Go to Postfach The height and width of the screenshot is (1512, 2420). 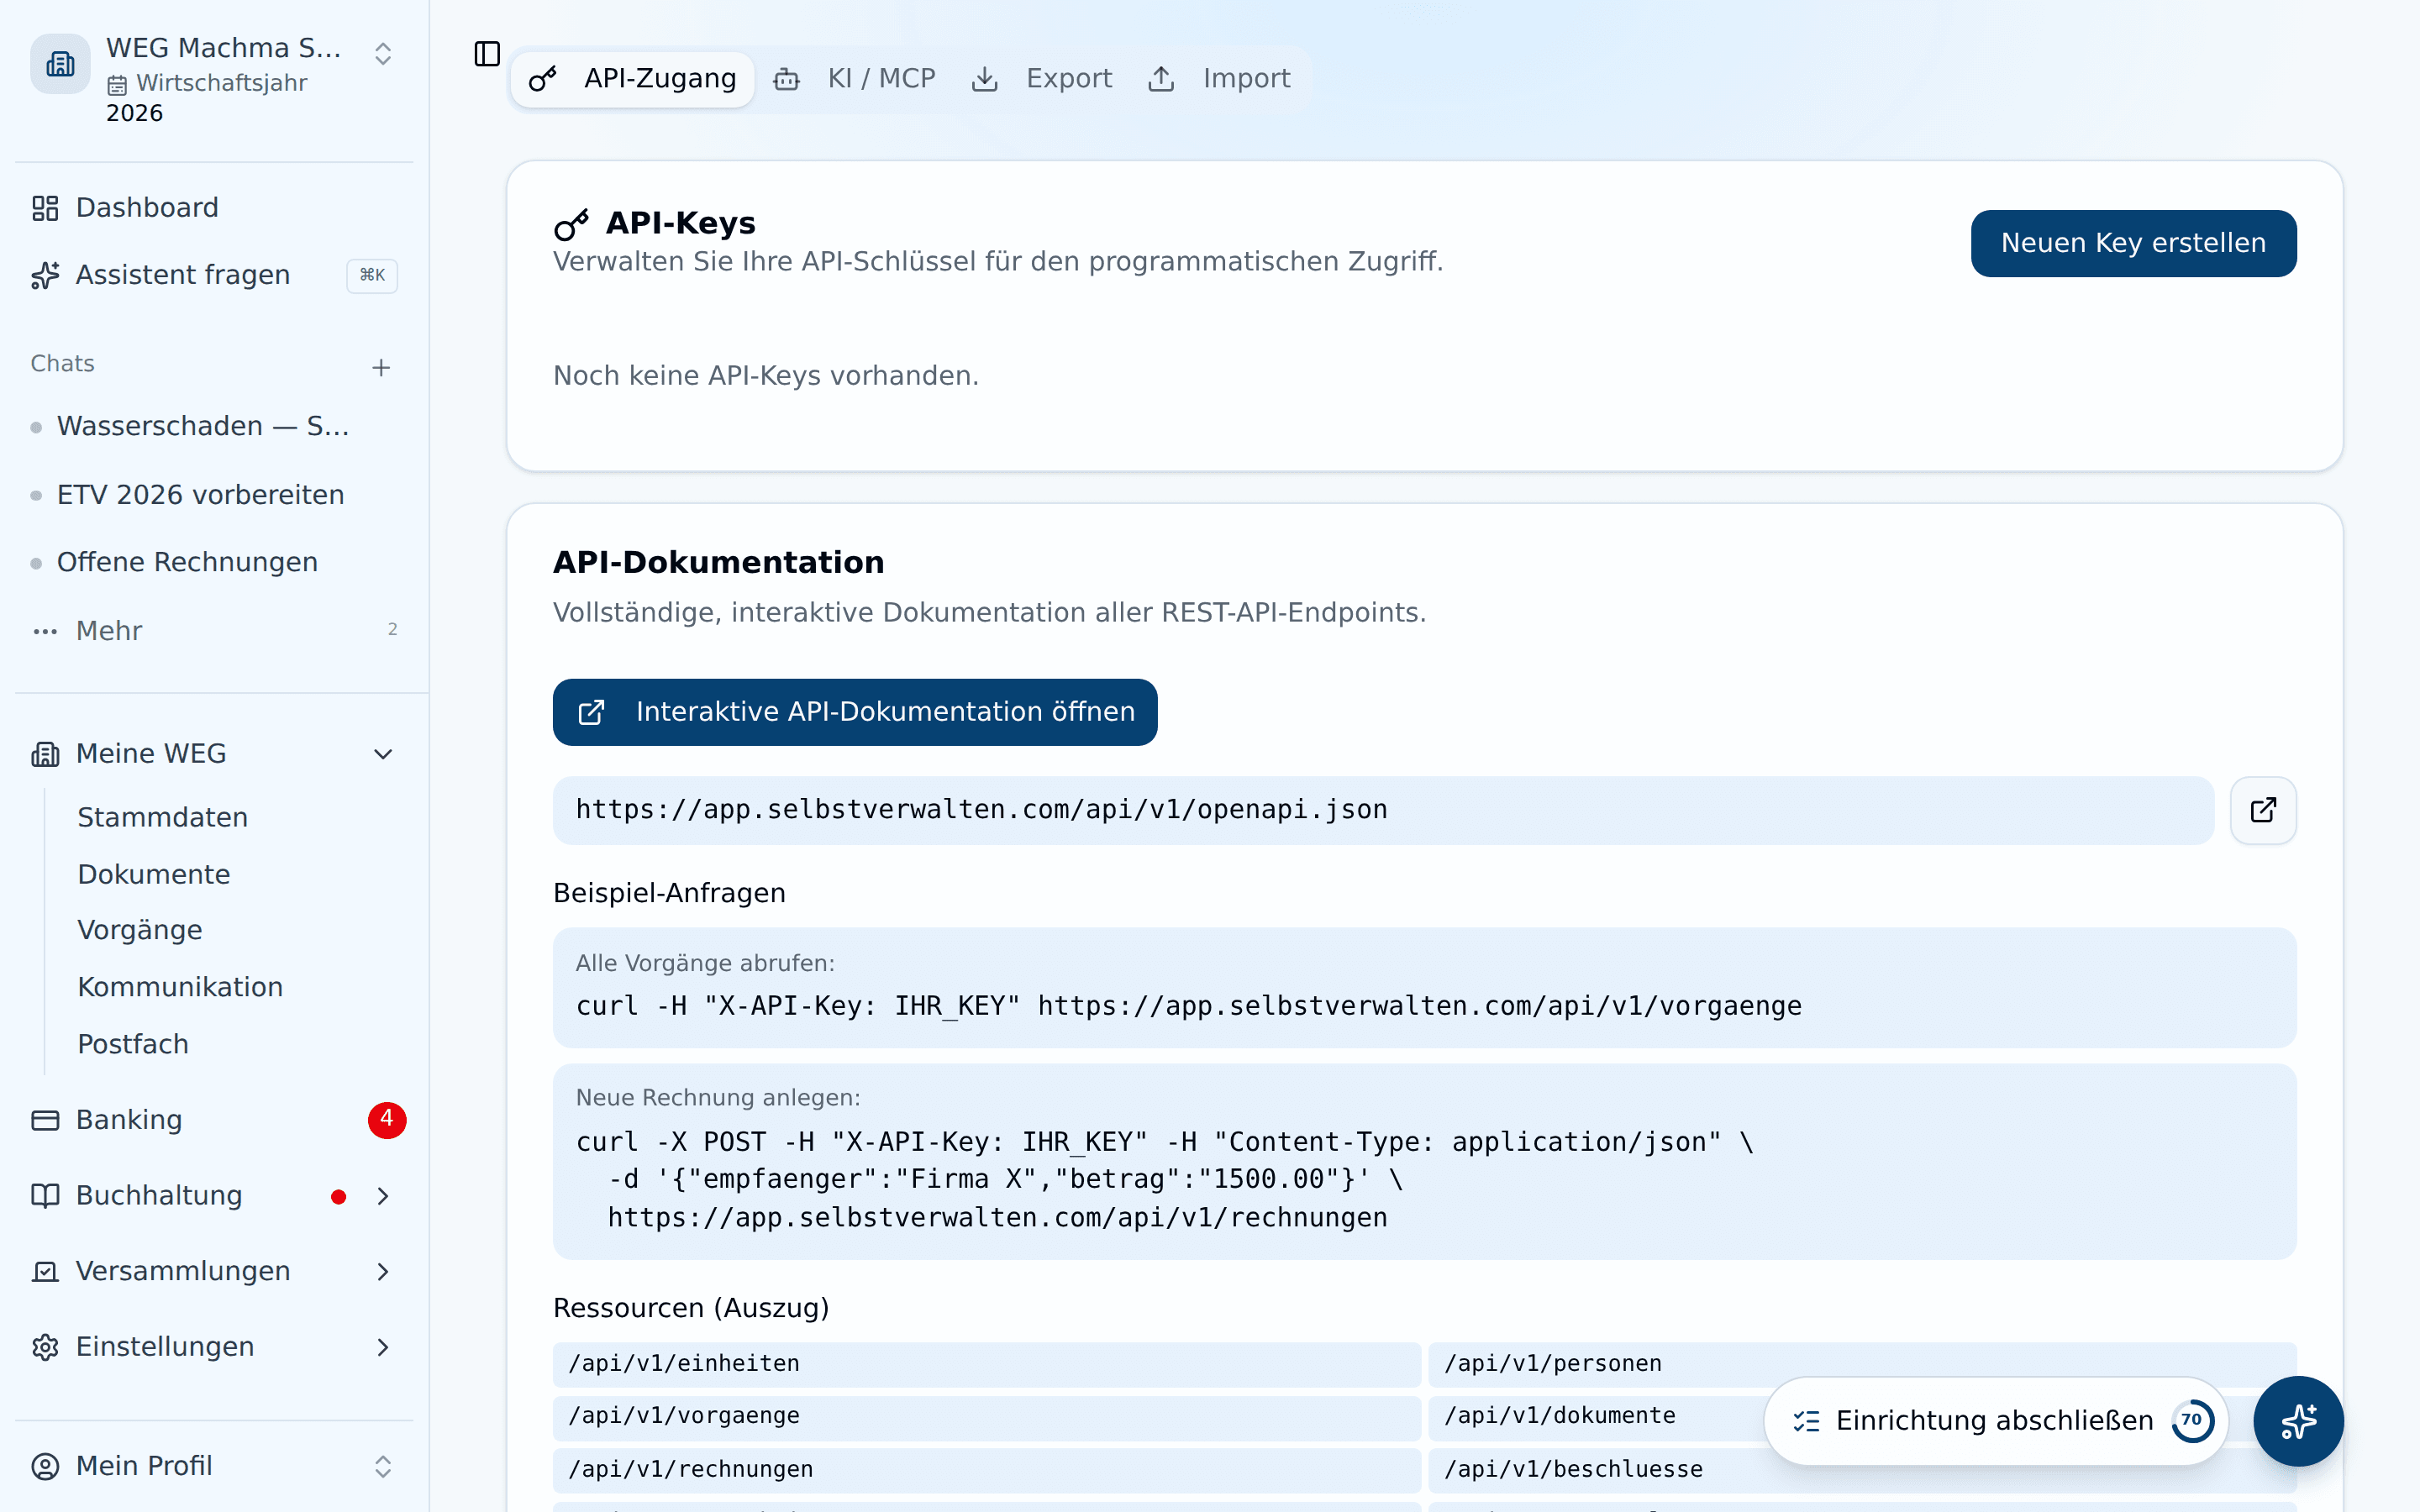pyautogui.click(x=133, y=1044)
